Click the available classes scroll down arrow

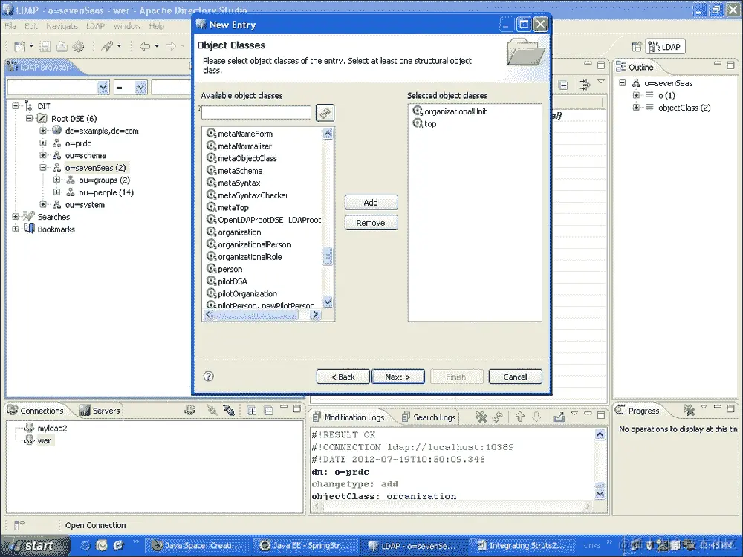[x=328, y=302]
